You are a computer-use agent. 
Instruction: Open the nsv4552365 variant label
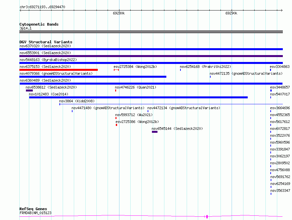click(280, 115)
